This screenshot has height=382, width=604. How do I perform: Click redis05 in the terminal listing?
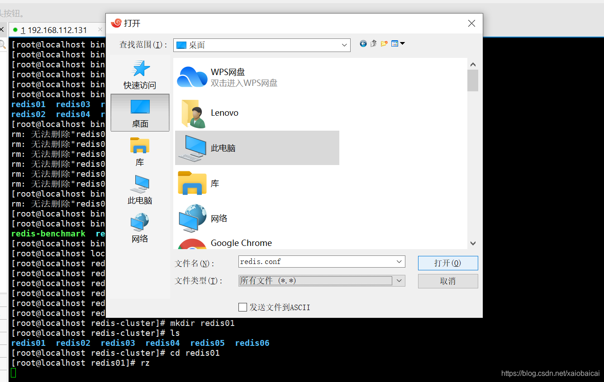(x=207, y=343)
